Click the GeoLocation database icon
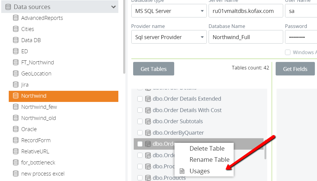The height and width of the screenshot is (181, 317). coord(16,74)
